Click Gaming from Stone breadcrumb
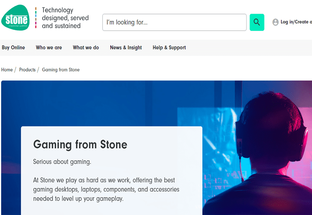 (x=61, y=70)
